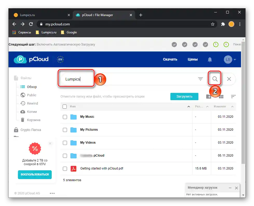Open Public in the sidebar
This screenshot has width=254, height=206.
click(28, 95)
